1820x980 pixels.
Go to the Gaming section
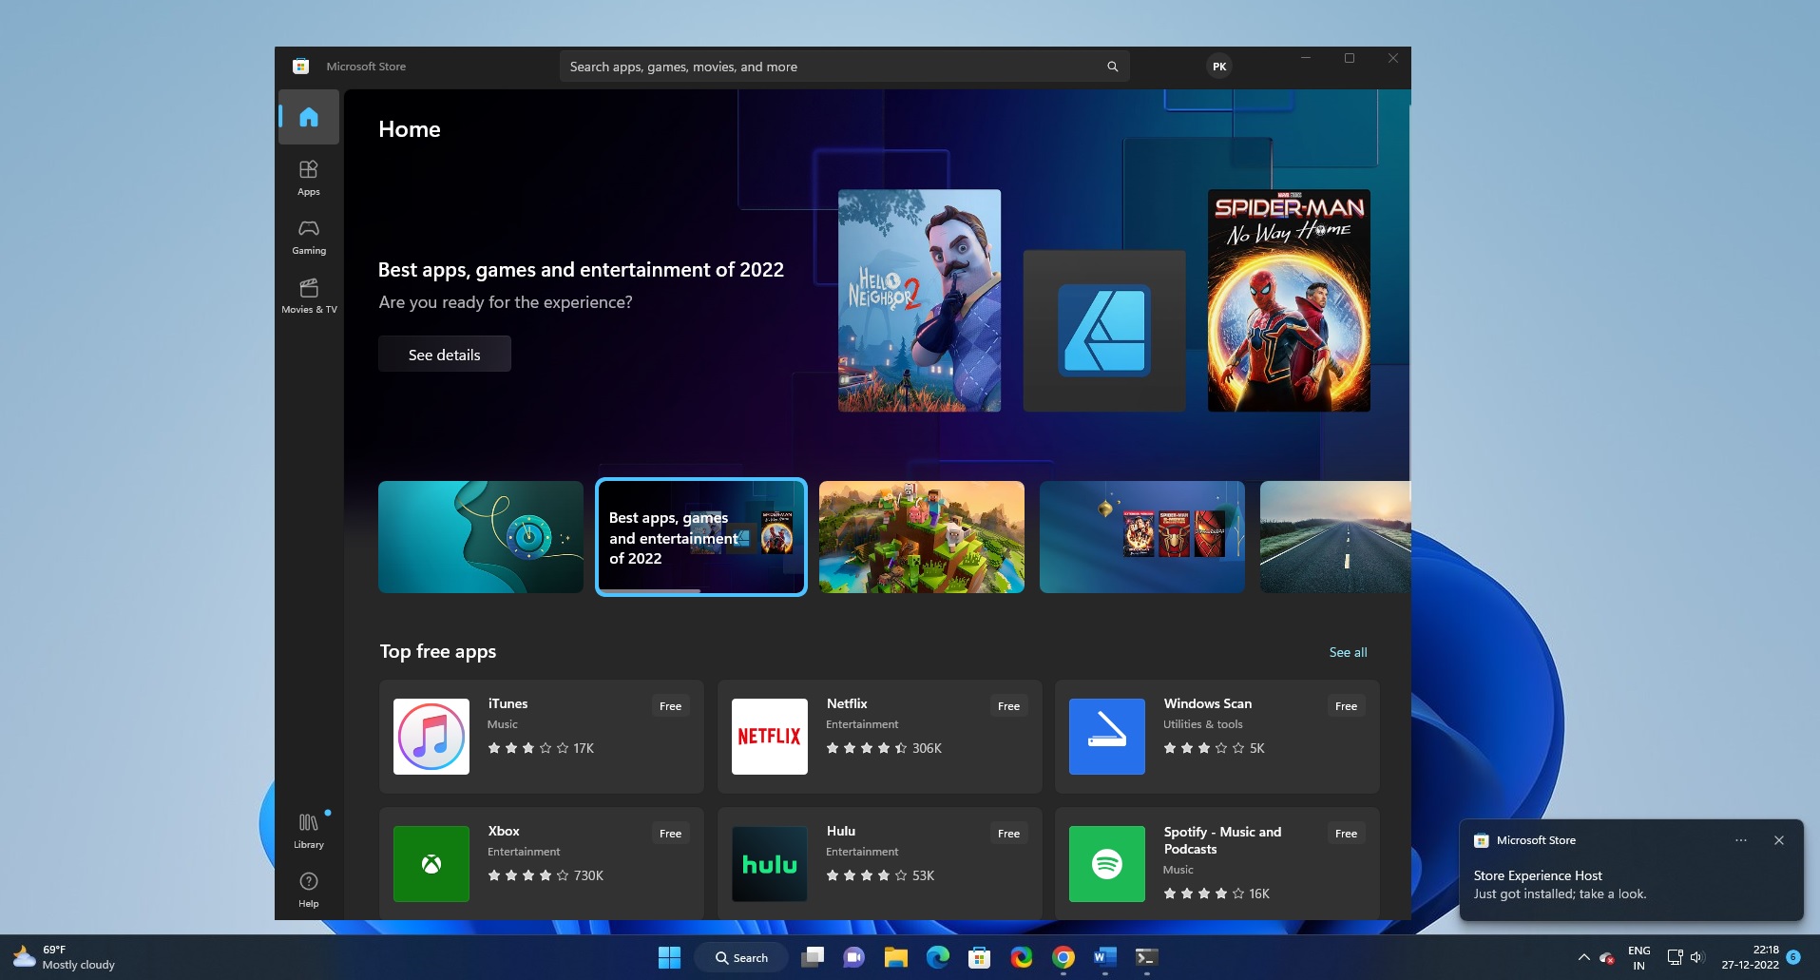pos(309,237)
